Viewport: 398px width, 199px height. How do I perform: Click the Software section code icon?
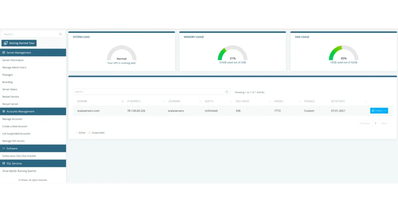(4, 148)
